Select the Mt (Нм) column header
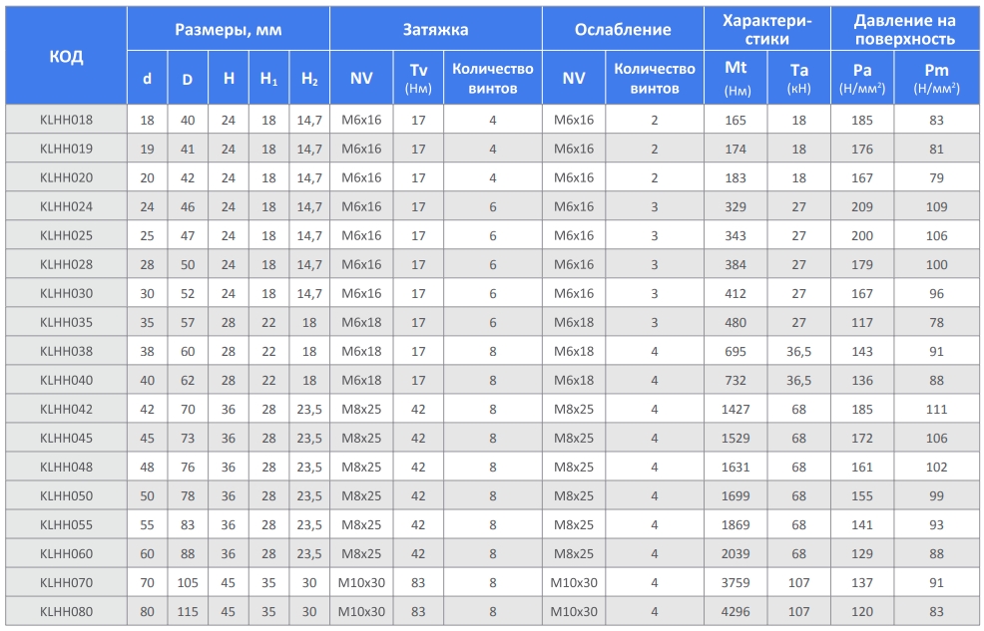984x631 pixels. tap(737, 79)
